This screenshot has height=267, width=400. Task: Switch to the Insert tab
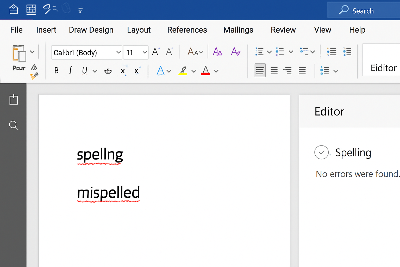pos(46,30)
